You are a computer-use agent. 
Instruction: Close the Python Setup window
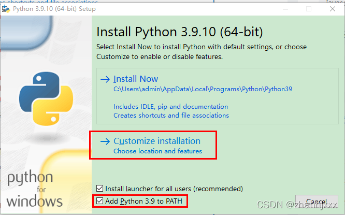click(x=333, y=9)
